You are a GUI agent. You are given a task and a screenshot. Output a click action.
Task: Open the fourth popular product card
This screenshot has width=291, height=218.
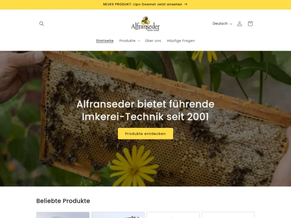pos(228,215)
